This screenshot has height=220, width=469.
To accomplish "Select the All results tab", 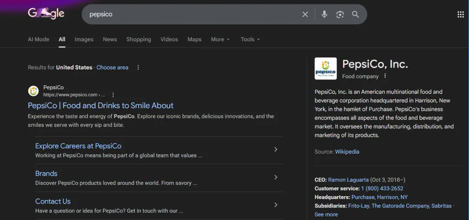I will (x=62, y=39).
